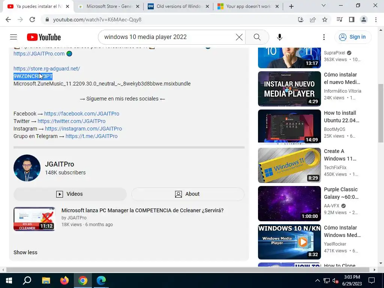Run search with magnifier button
Viewport: 384px width, 288px height.
[257, 37]
